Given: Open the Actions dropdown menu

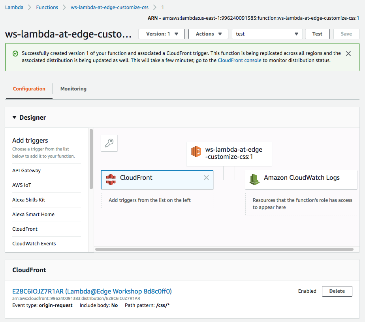Looking at the screenshot, I should coord(208,34).
